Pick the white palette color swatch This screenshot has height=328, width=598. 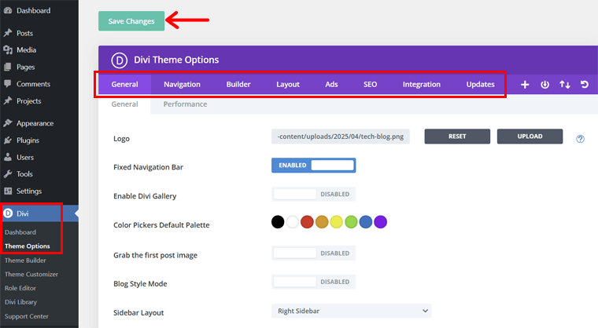[x=293, y=222]
